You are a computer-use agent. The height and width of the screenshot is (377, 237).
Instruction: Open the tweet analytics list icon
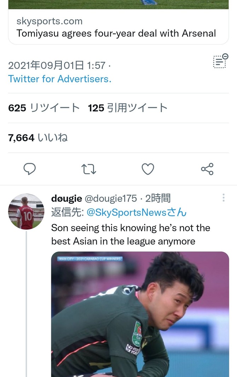tap(220, 61)
